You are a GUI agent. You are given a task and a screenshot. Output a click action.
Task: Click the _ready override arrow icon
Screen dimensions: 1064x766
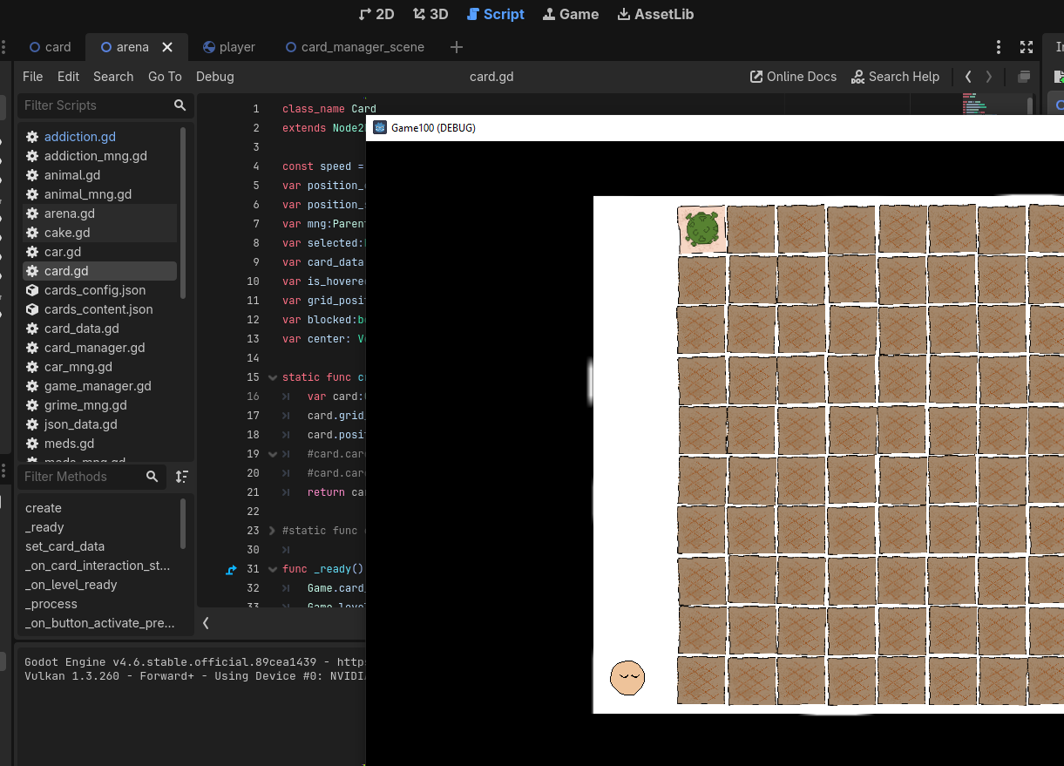point(231,569)
